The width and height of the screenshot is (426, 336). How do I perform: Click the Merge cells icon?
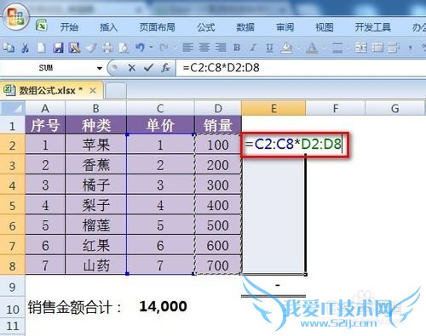tap(361, 48)
